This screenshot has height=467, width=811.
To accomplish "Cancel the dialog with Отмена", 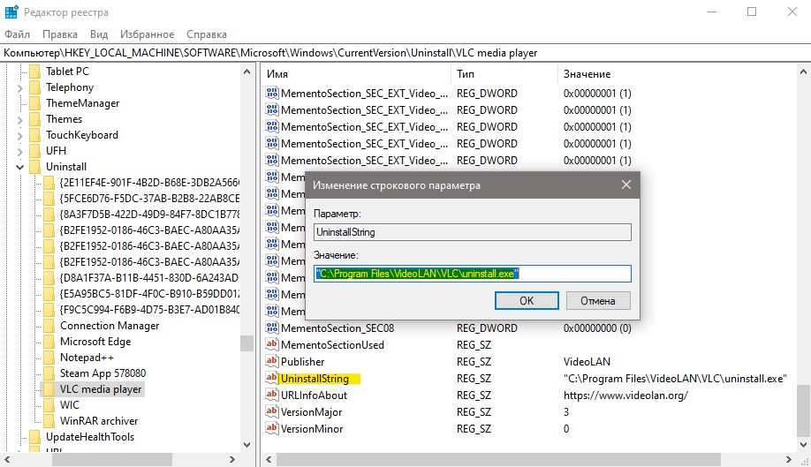I will pos(598,301).
